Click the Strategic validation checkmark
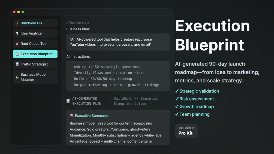Image resolution: width=274 pixels, height=154 pixels. tap(177, 91)
